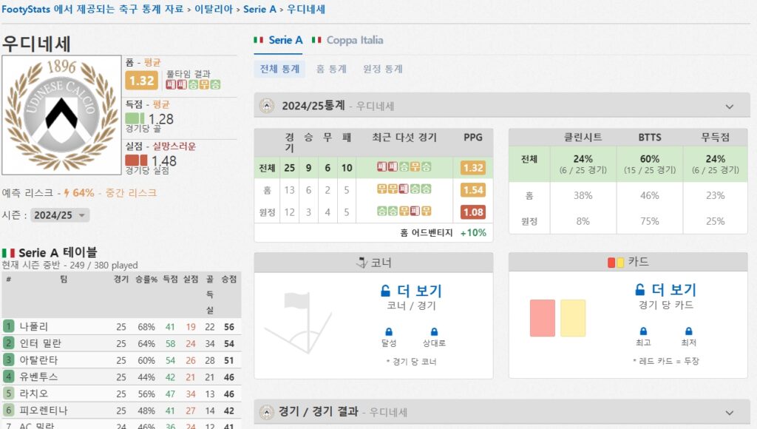Image resolution: width=757 pixels, height=429 pixels.
Task: Expand the 경기 / 경기 결과 section chevron
Action: tap(729, 413)
